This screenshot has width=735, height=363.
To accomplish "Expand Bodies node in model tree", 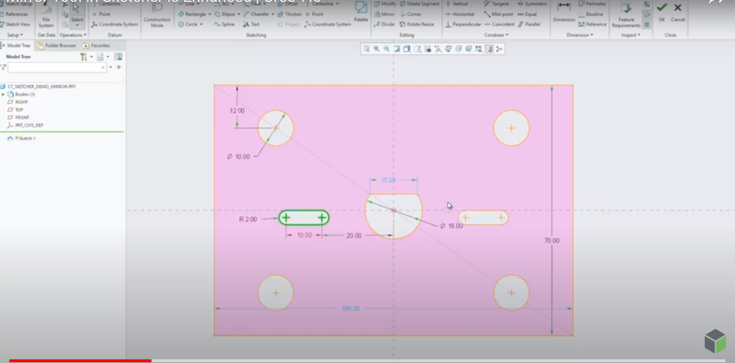I will coord(4,94).
